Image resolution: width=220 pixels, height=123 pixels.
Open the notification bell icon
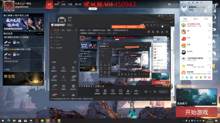coord(162,32)
